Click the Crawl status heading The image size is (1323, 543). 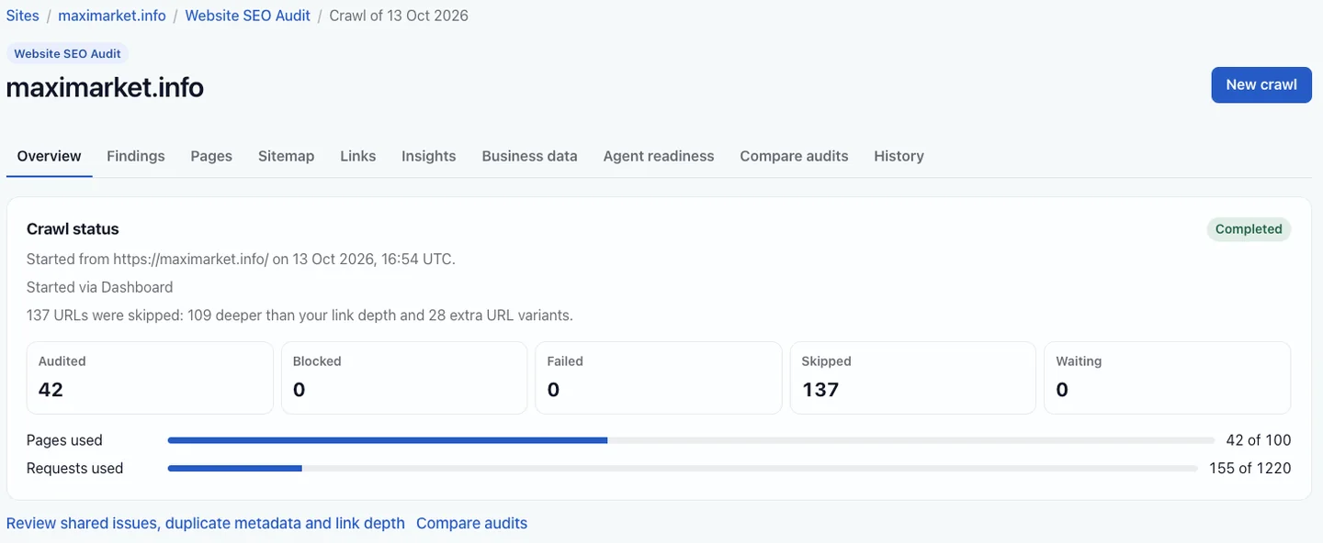point(73,229)
